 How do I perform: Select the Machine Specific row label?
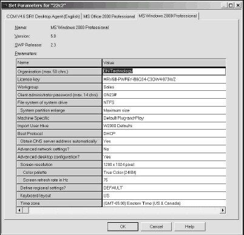[x=59, y=118]
